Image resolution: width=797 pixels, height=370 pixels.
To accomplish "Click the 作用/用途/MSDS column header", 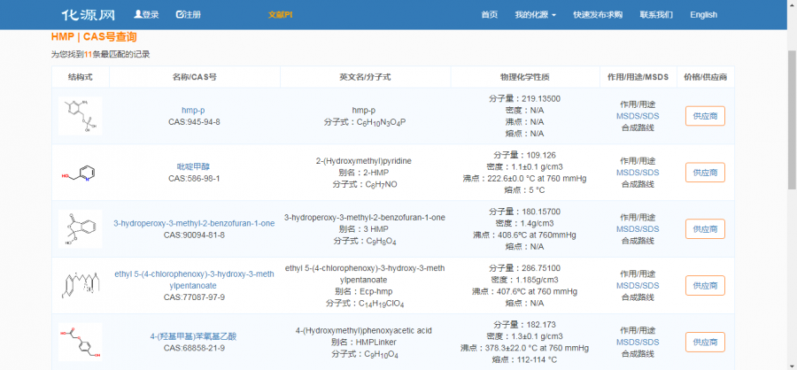I will [638, 77].
